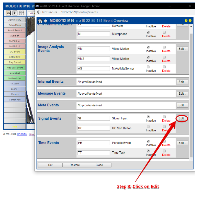Click the home icon in Event Overview header

[40, 21]
